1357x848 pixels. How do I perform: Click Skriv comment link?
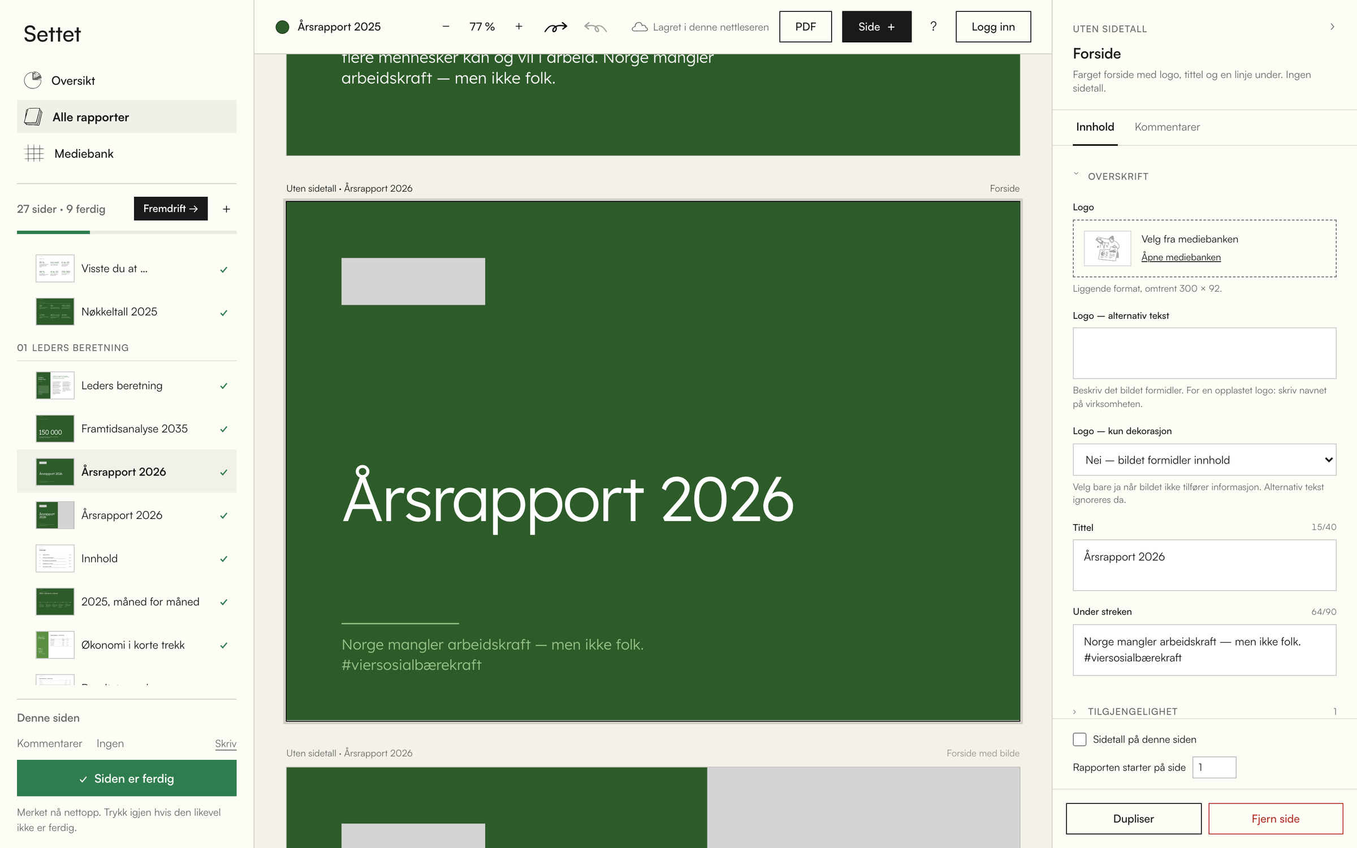pos(226,743)
